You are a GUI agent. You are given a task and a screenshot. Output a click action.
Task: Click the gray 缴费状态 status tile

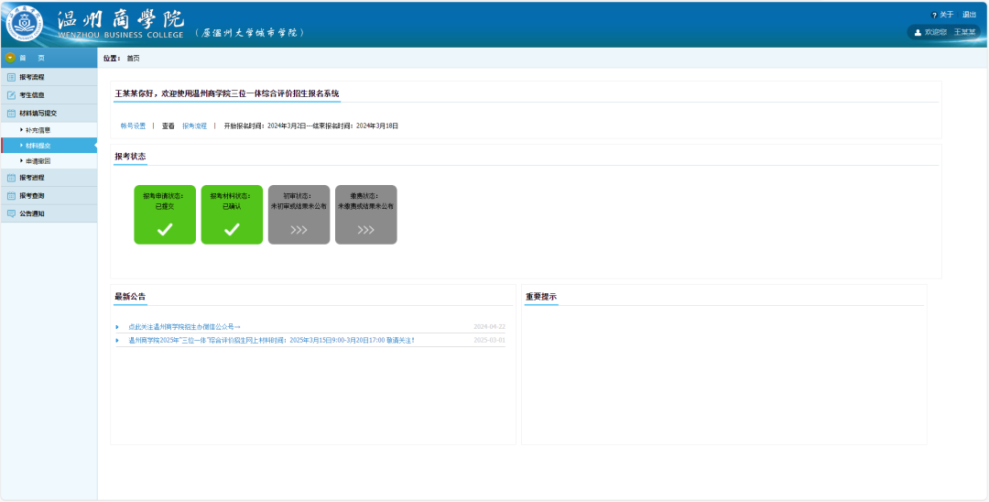(365, 214)
